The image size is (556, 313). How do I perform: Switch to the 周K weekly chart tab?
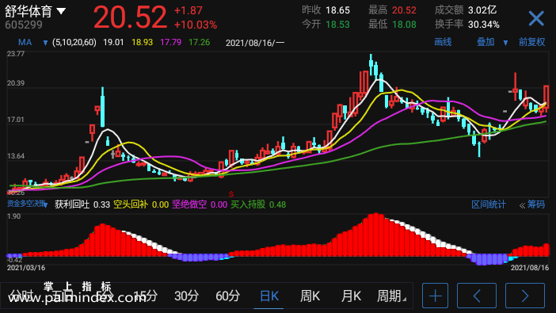310,296
